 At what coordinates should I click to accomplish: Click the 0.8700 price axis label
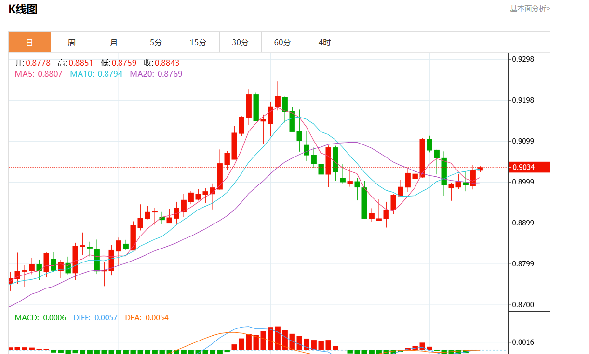point(523,305)
